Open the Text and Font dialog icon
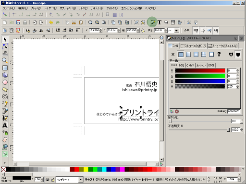 [160, 23]
